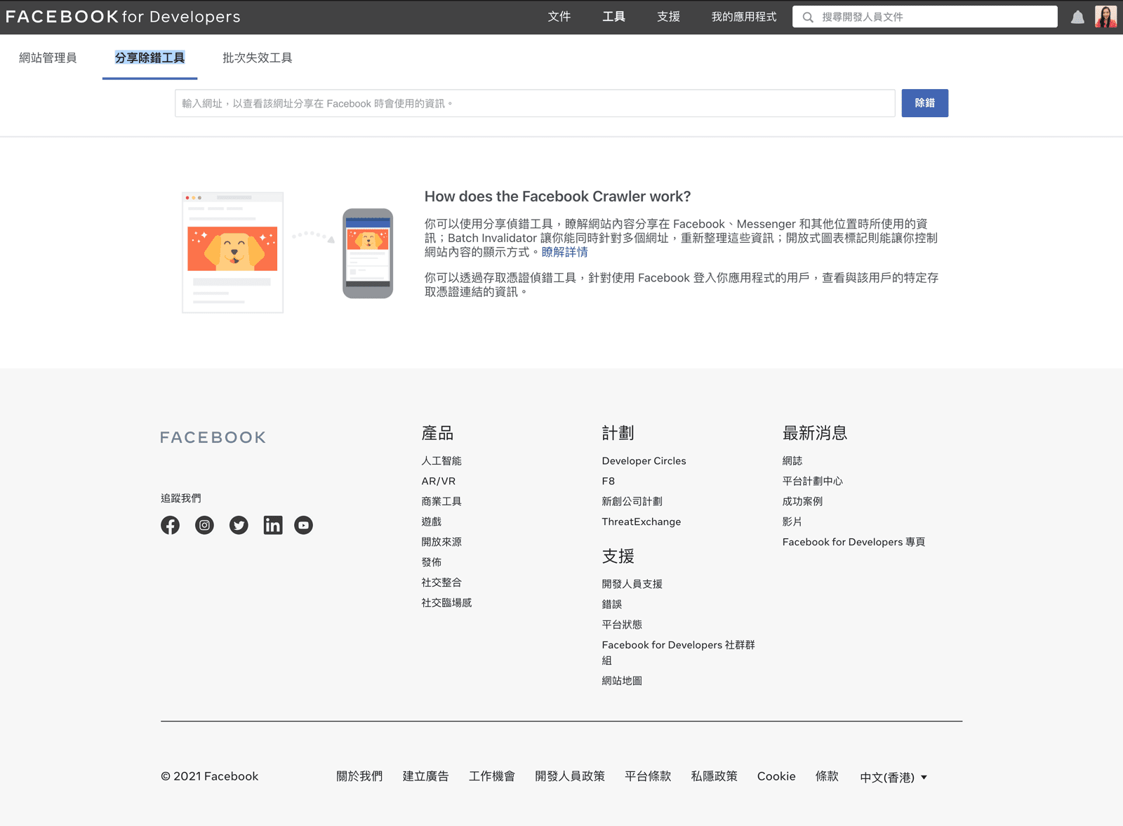Switch to the 批次失效工具 tab

(x=258, y=58)
